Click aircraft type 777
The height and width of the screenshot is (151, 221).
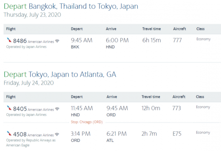tap(177, 40)
